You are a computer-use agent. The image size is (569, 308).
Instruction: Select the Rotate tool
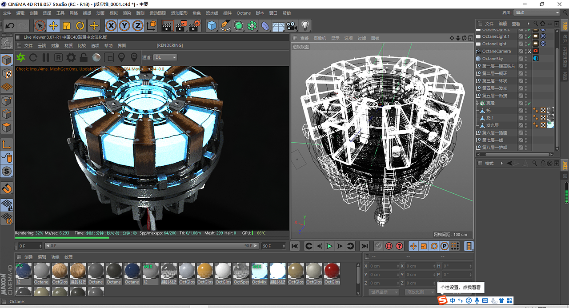(80, 26)
